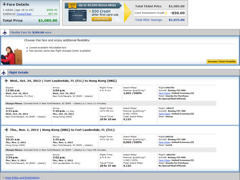Open Fare Class link for flight UA117
The image size is (240, 180).
point(165,114)
